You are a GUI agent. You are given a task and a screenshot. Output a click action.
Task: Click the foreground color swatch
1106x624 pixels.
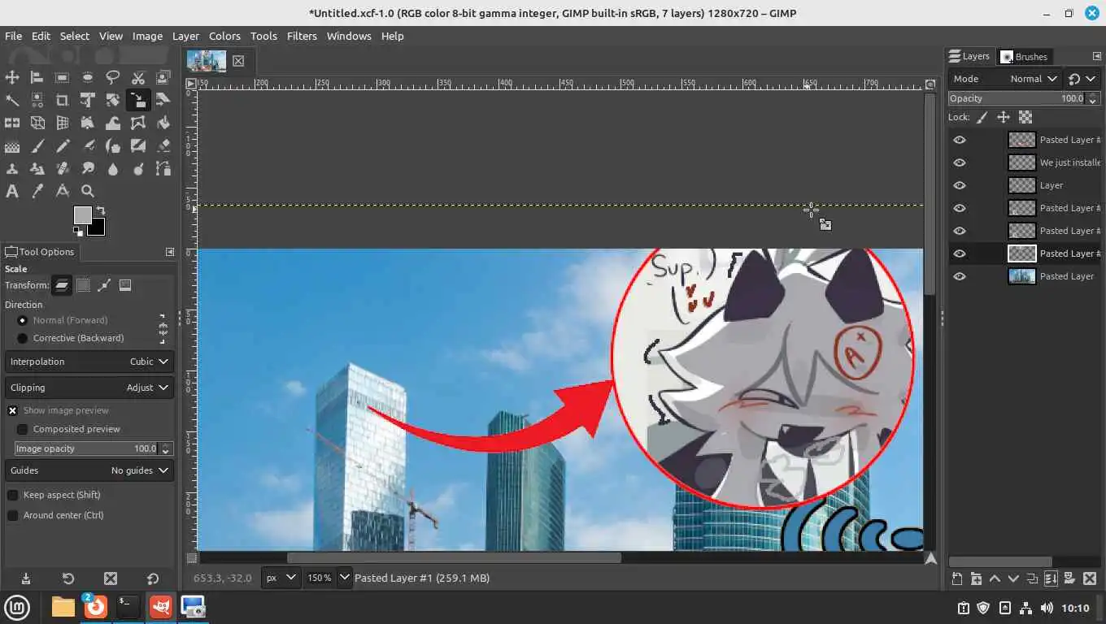pos(82,214)
